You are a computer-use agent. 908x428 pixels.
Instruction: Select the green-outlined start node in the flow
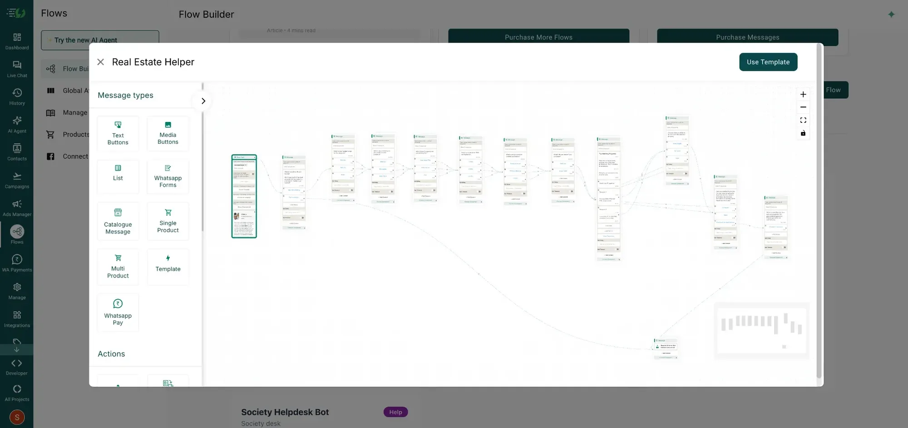point(244,196)
